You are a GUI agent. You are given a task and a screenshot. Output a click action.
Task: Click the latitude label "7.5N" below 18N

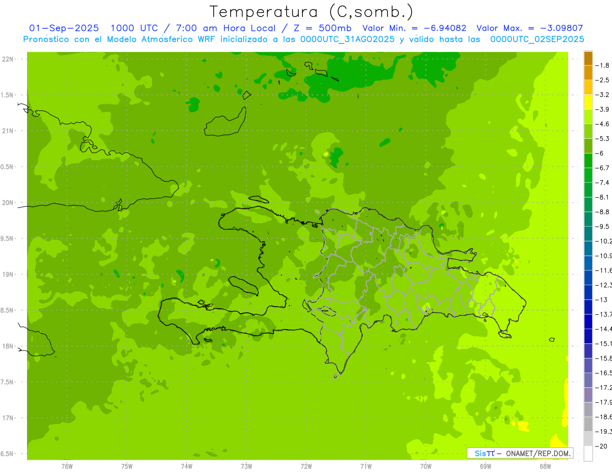(x=7, y=382)
